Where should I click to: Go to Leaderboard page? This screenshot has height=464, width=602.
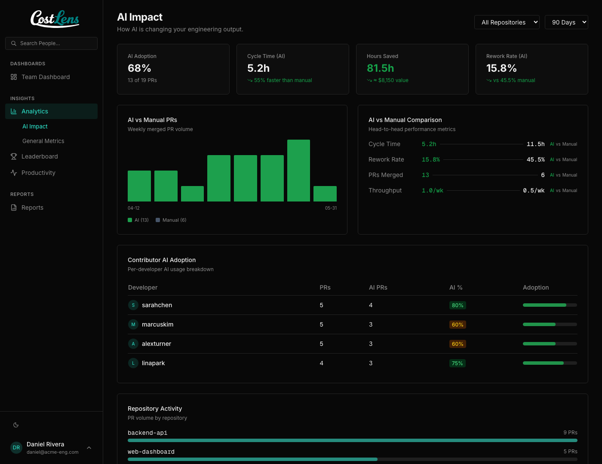point(51,156)
